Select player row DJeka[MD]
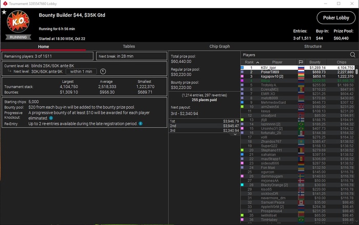 (x=297, y=89)
